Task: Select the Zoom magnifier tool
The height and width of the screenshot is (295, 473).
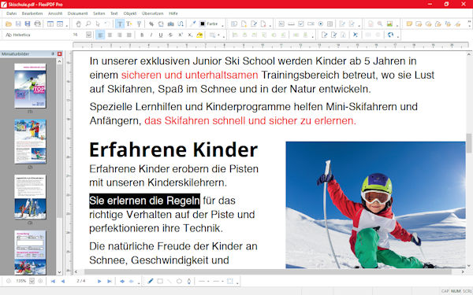Action: pos(88,24)
